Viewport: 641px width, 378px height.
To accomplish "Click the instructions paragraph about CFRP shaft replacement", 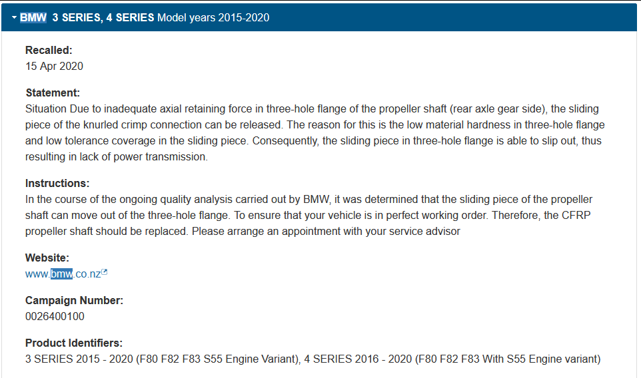I will [x=309, y=215].
